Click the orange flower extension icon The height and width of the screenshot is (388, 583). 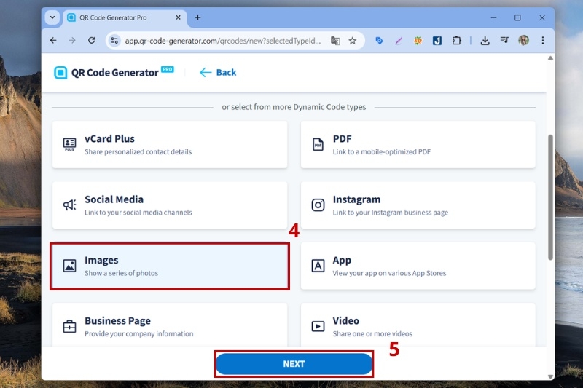pyautogui.click(x=418, y=41)
